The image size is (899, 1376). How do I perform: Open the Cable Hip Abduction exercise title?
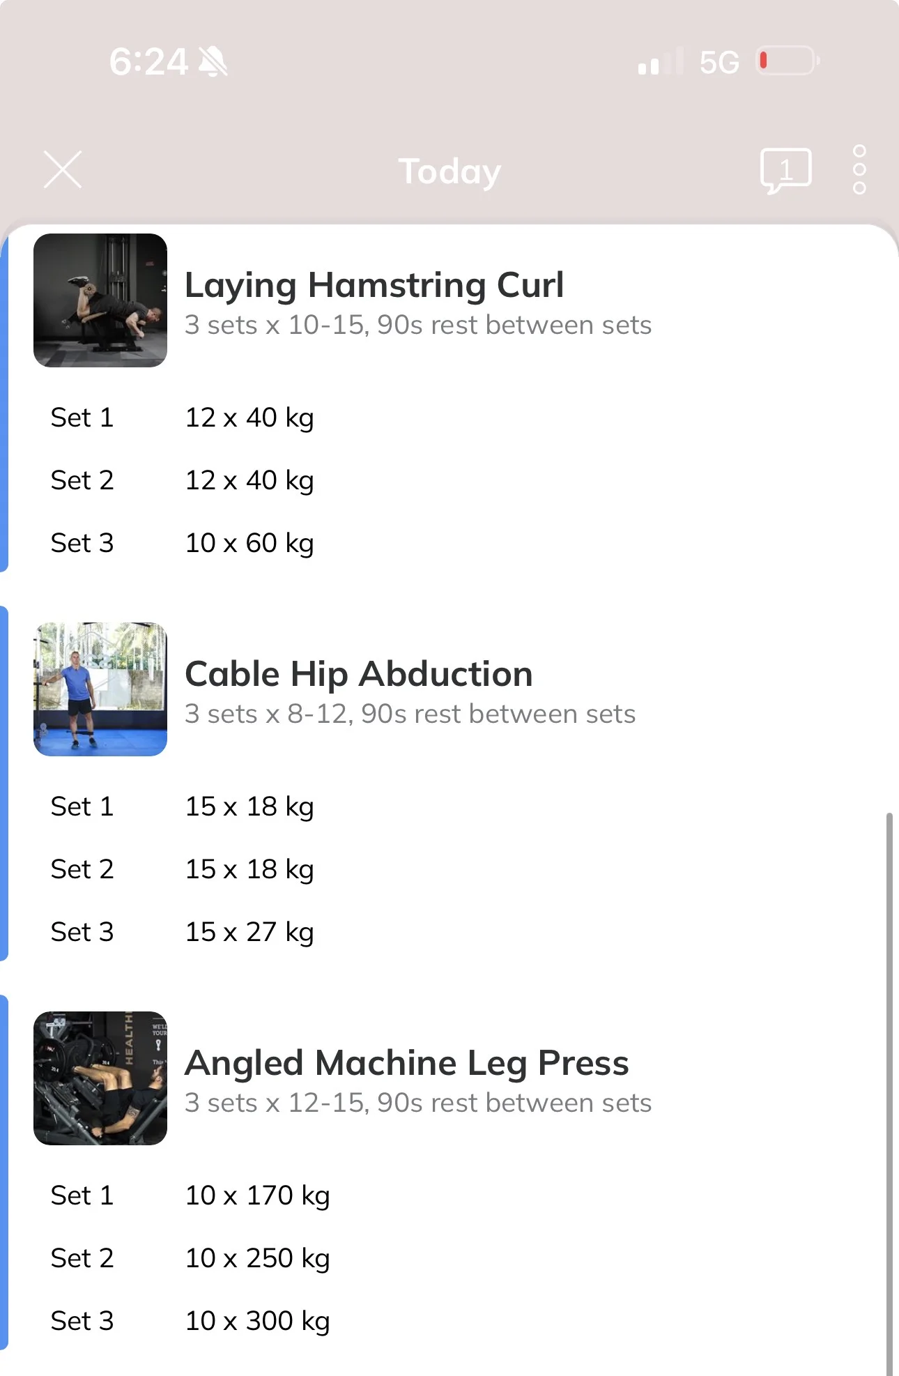coord(359,674)
